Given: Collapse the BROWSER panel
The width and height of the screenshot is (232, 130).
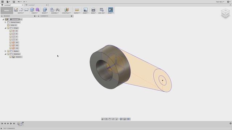Looking at the screenshot, I should [x=2, y=16].
